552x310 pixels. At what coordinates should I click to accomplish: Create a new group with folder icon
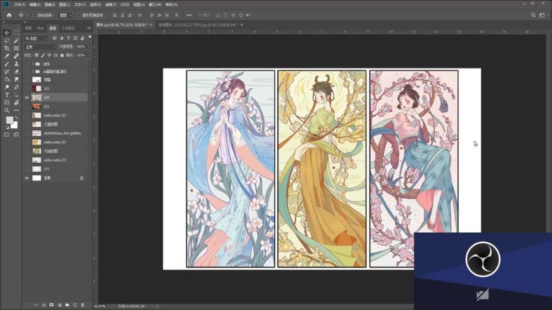pyautogui.click(x=67, y=305)
